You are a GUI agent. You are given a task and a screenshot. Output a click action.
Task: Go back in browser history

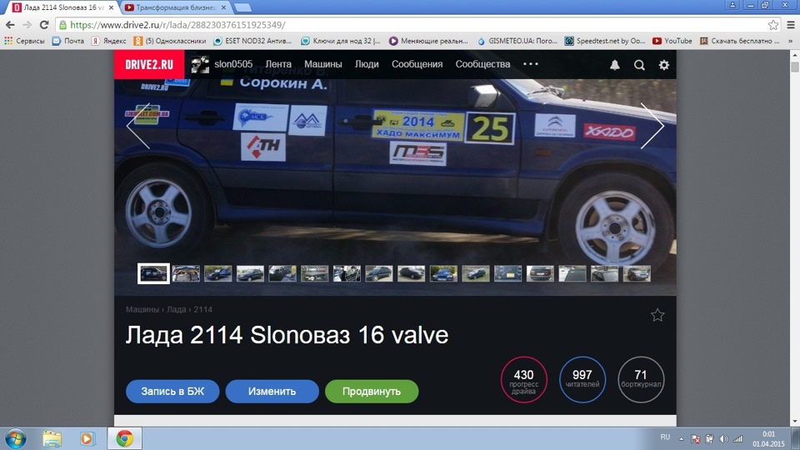[10, 24]
